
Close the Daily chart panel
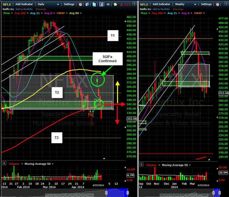tap(134, 3)
